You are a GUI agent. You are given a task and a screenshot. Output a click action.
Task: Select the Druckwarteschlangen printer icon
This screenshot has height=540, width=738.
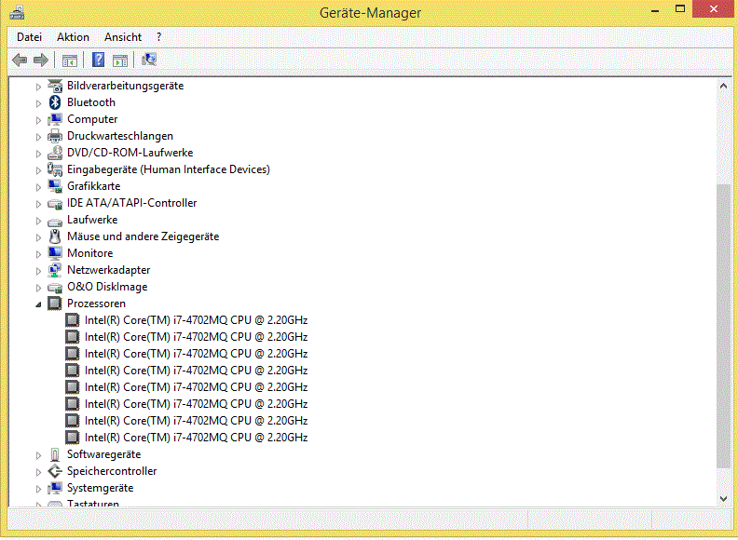pyautogui.click(x=55, y=136)
